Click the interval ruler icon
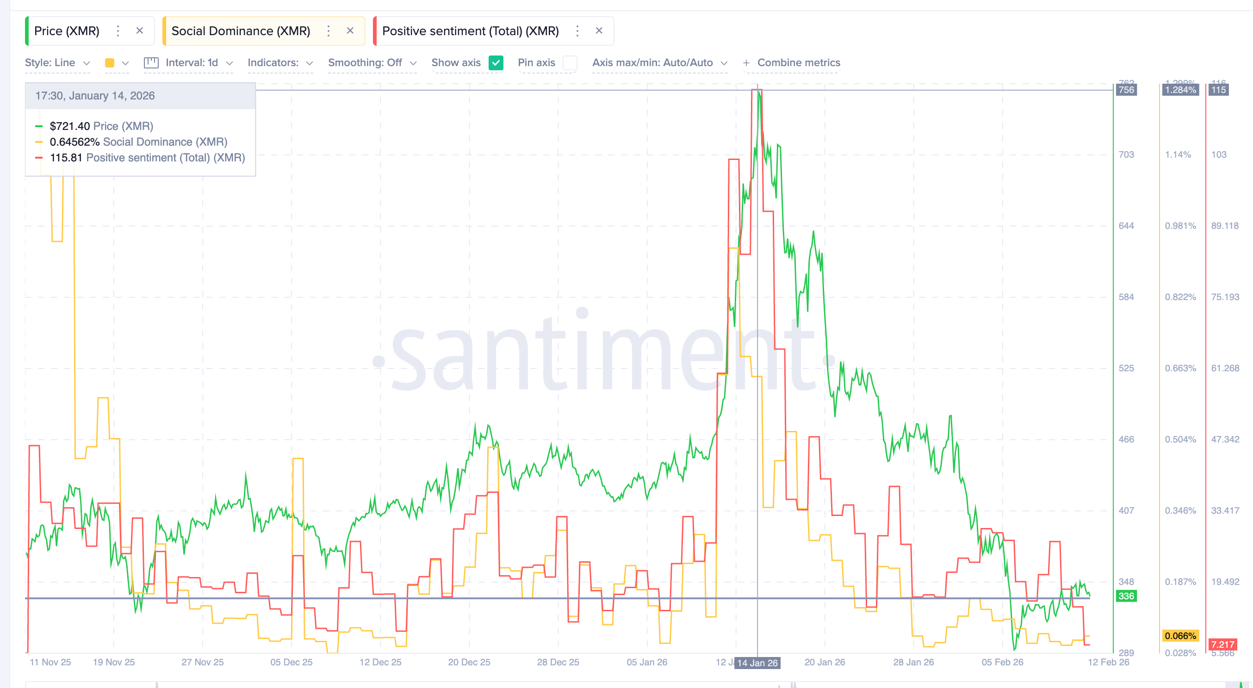Viewport: 1253px width, 688px height. [151, 63]
